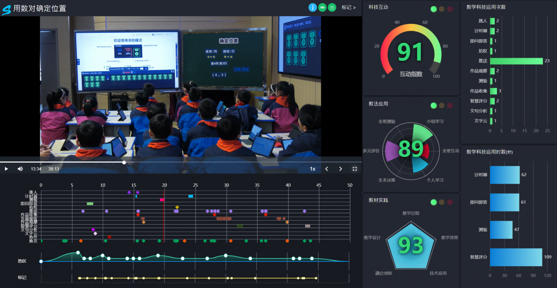
Task: Select the 科技互动 panel title
Action: [x=378, y=7]
